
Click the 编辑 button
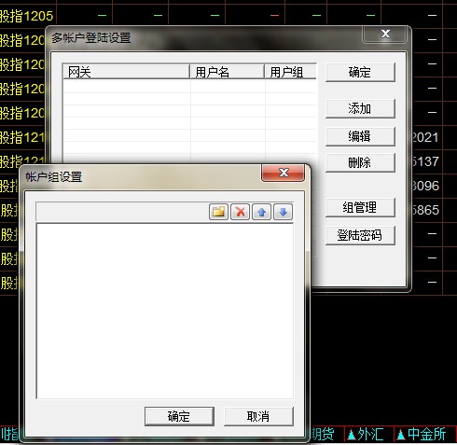360,136
